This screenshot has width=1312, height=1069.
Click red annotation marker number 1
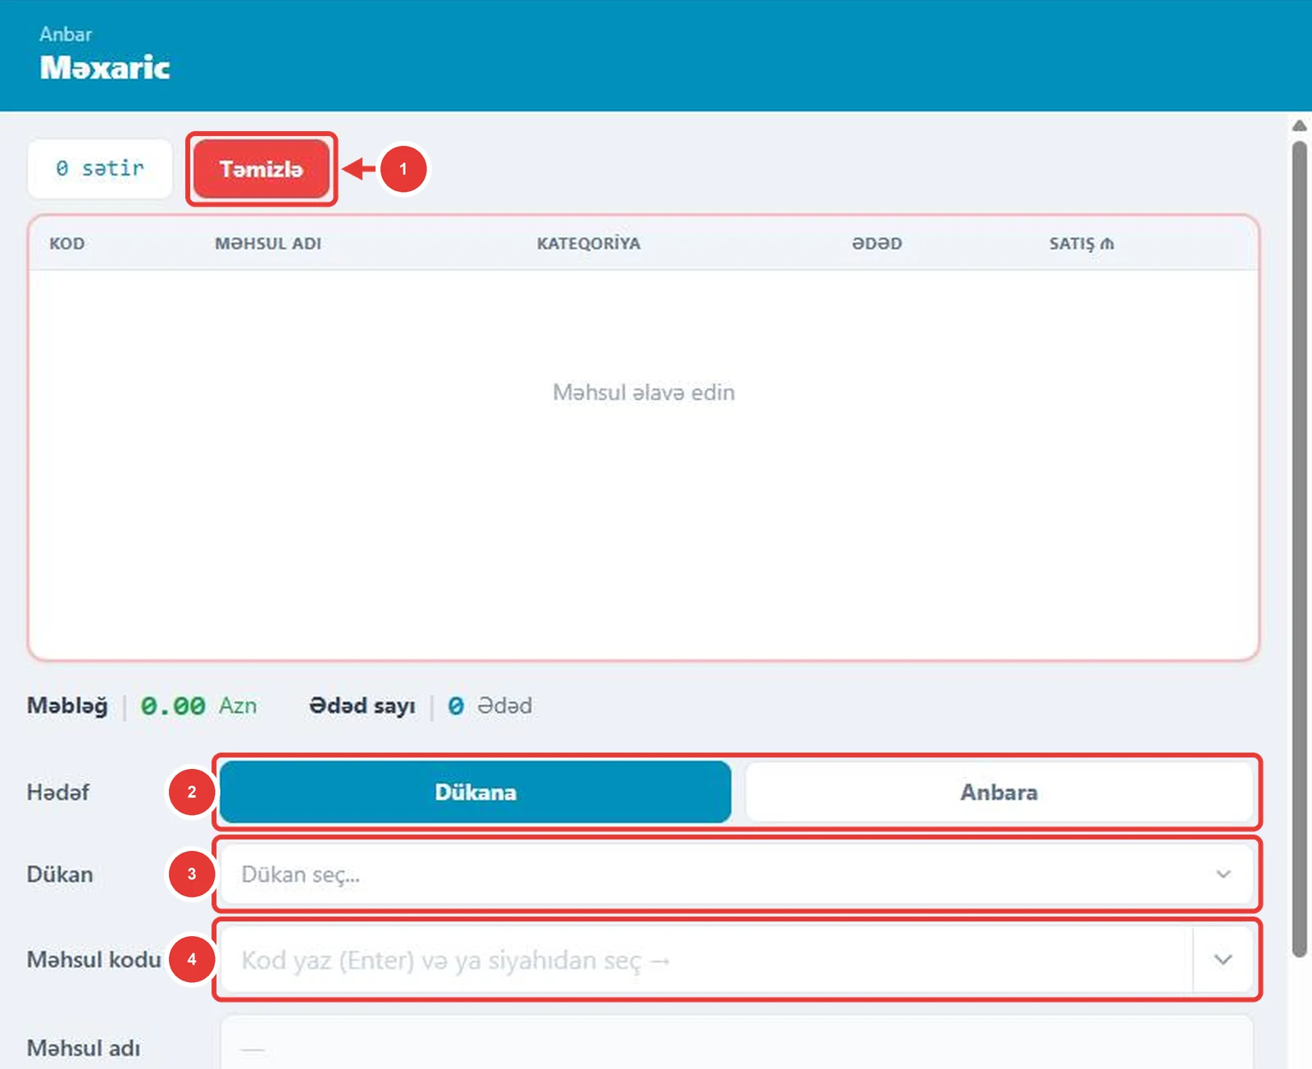click(403, 169)
